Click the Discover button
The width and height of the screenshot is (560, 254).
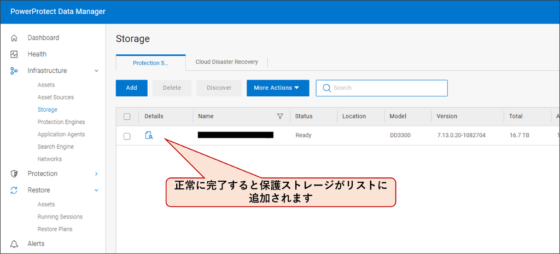pyautogui.click(x=219, y=88)
